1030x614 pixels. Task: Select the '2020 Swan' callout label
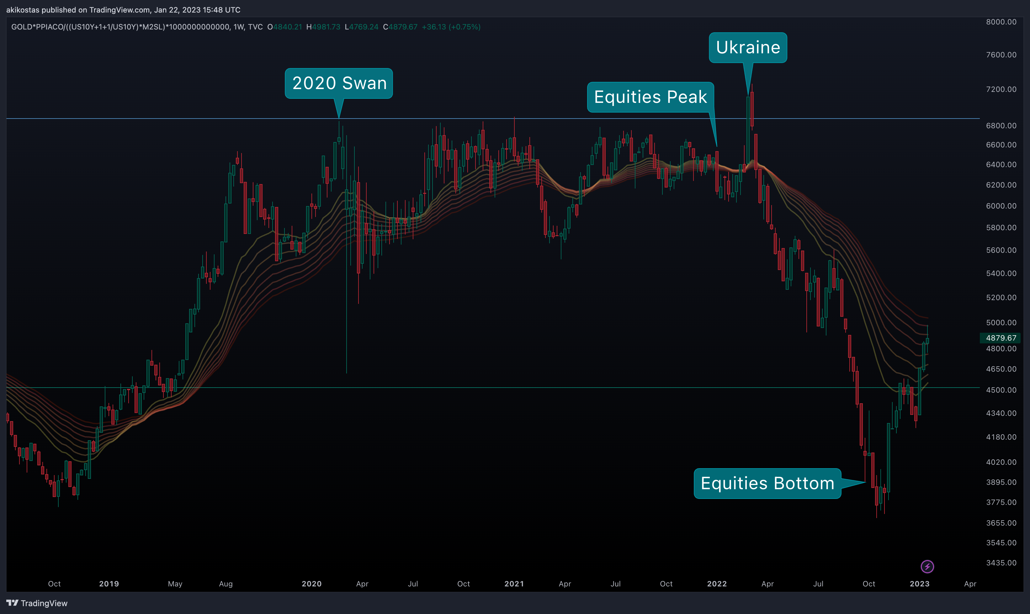point(339,83)
